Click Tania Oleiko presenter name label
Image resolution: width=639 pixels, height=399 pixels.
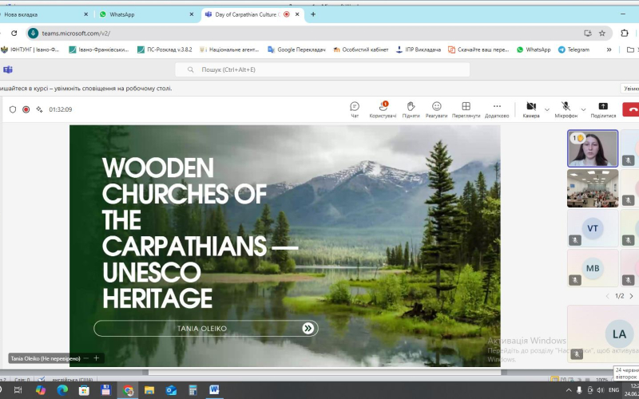click(x=46, y=358)
